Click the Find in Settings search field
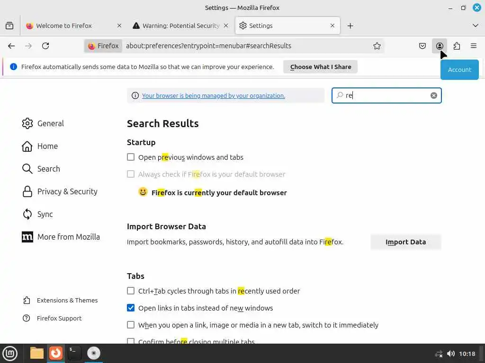 point(386,95)
